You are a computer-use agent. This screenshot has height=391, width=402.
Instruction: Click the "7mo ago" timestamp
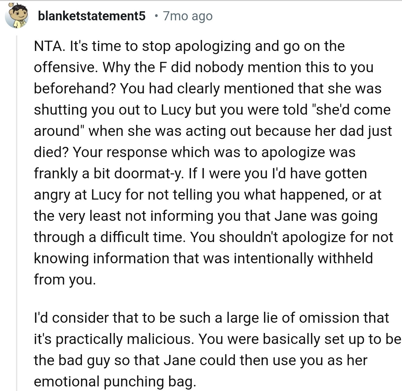click(188, 16)
